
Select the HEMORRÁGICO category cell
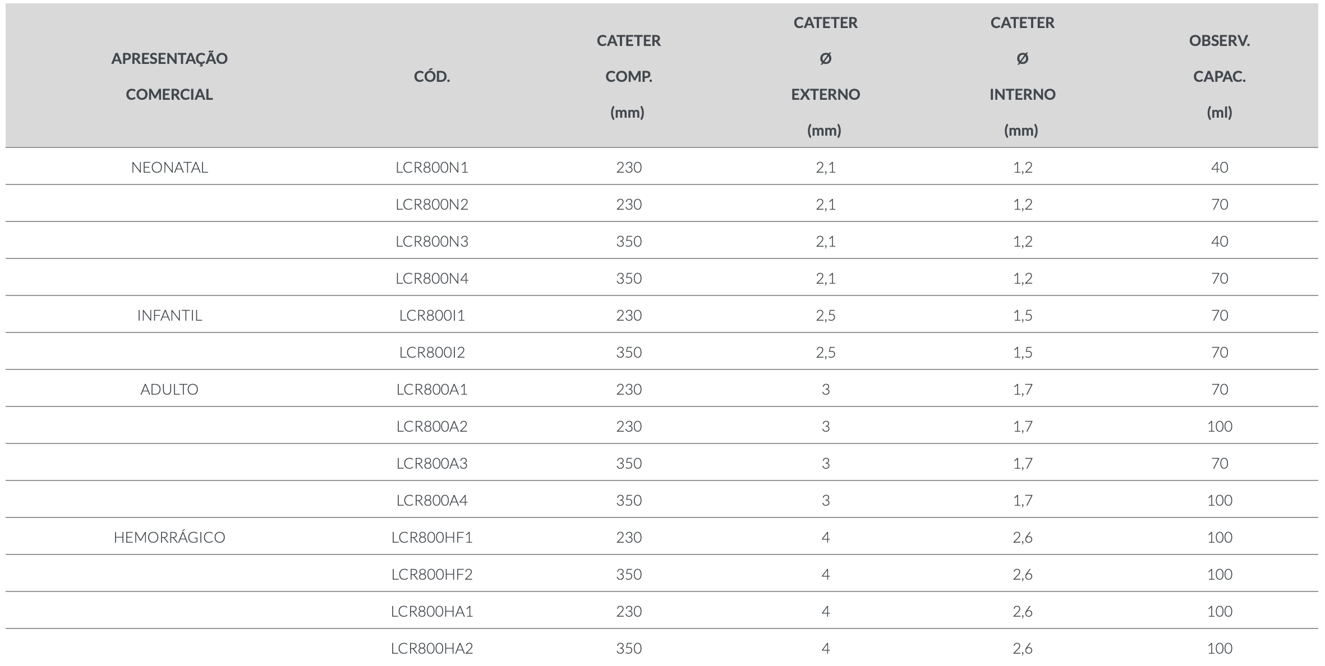tap(169, 537)
